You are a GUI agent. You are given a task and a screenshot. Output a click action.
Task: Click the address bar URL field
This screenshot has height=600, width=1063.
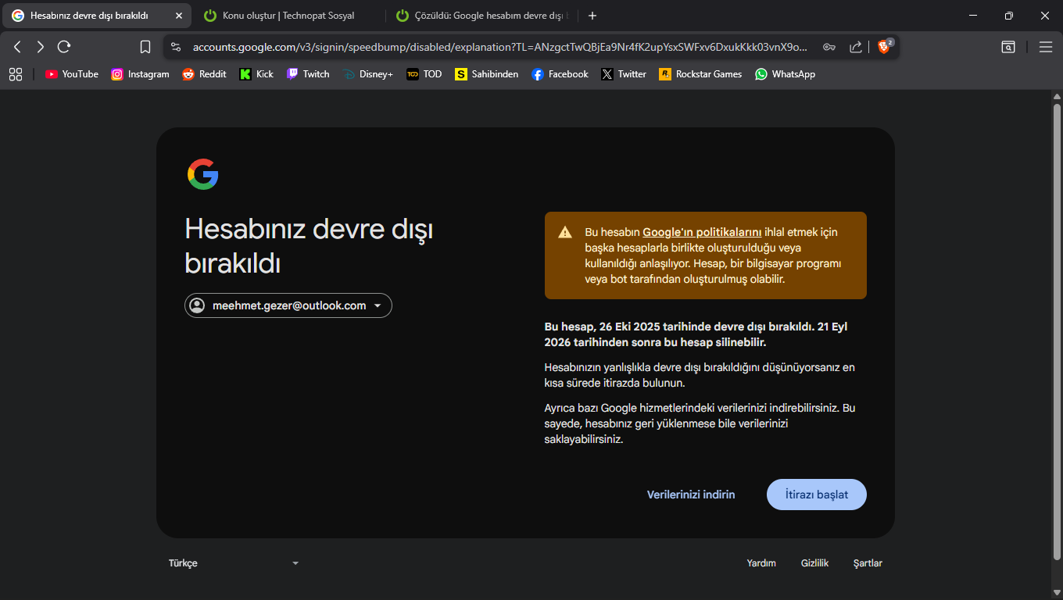click(500, 47)
